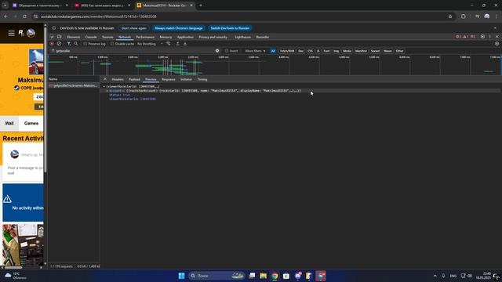Switch to the Console panel
Screen dimensions: 502x282
tap(91, 37)
